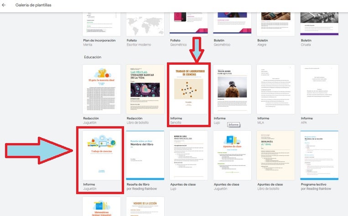Open the Nombre de la lección template
The image size is (348, 216).
145,207
